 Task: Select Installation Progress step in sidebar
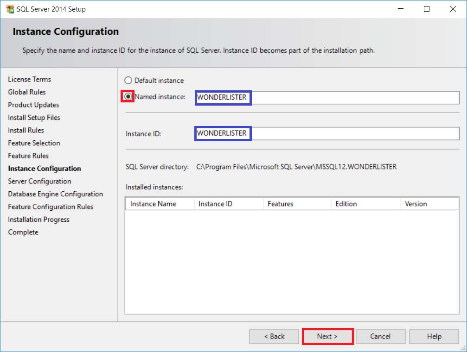38,220
